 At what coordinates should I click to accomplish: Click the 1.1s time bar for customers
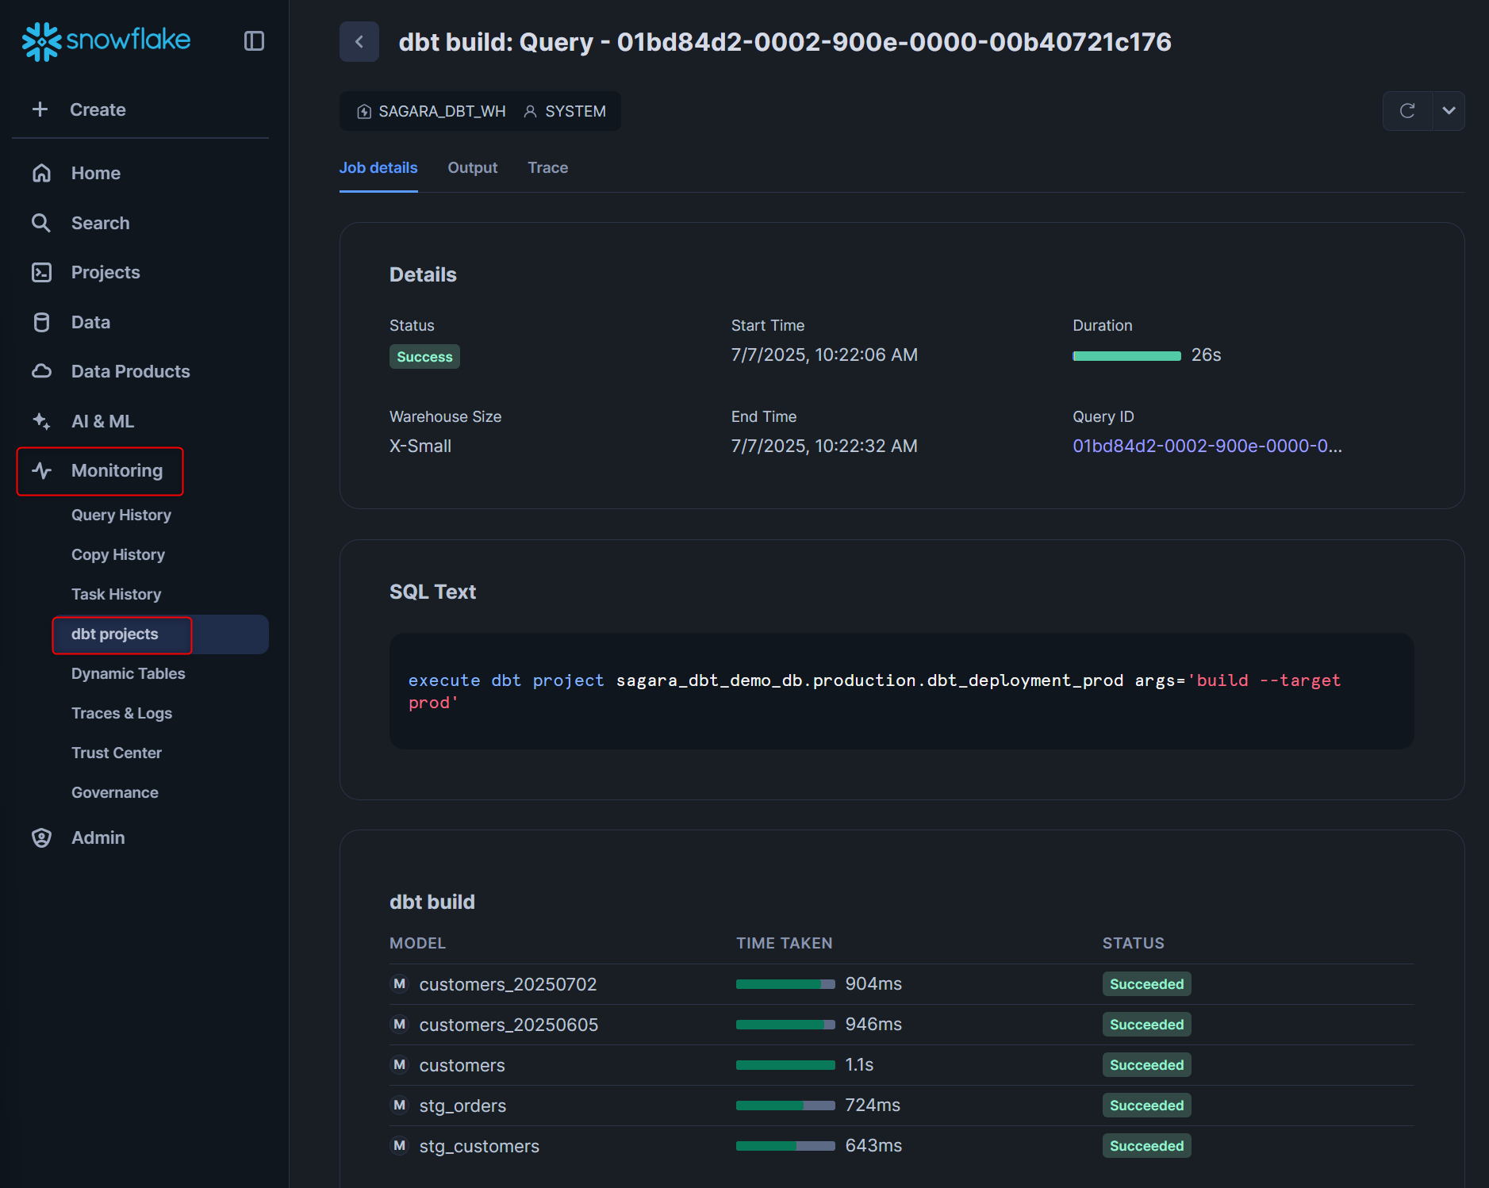pos(785,1065)
